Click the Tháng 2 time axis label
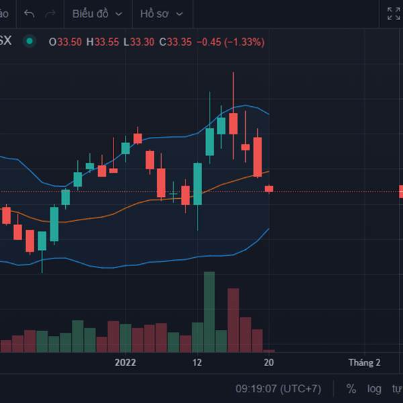The width and height of the screenshot is (403, 403). [365, 363]
